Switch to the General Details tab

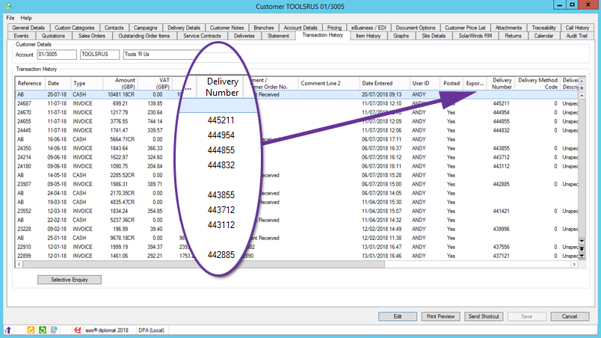(28, 28)
